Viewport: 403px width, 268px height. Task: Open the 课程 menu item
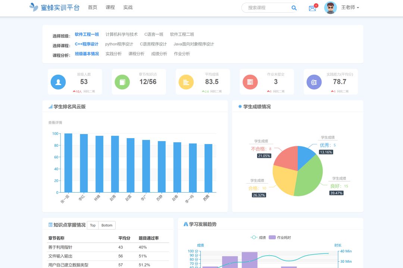(110, 7)
